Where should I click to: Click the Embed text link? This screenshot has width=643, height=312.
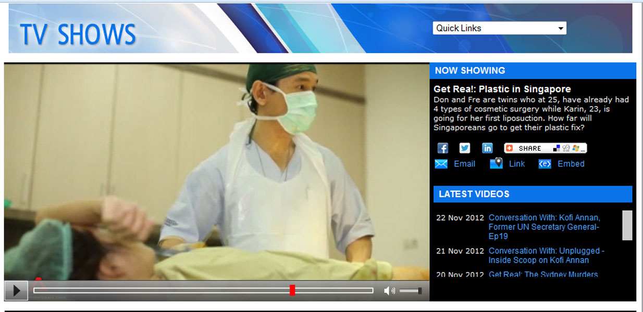(x=571, y=164)
